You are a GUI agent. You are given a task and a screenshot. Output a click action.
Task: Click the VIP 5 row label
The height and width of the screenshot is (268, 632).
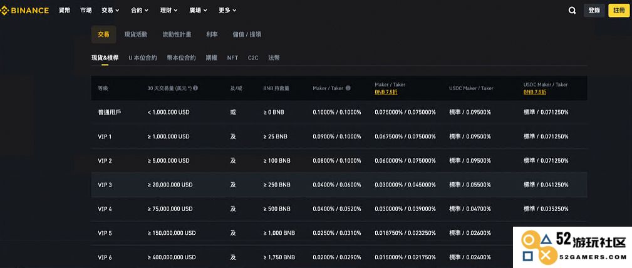click(105, 233)
